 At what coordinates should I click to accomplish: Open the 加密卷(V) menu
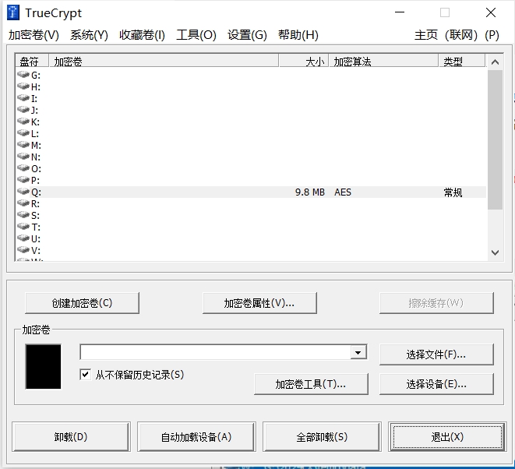[x=34, y=35]
